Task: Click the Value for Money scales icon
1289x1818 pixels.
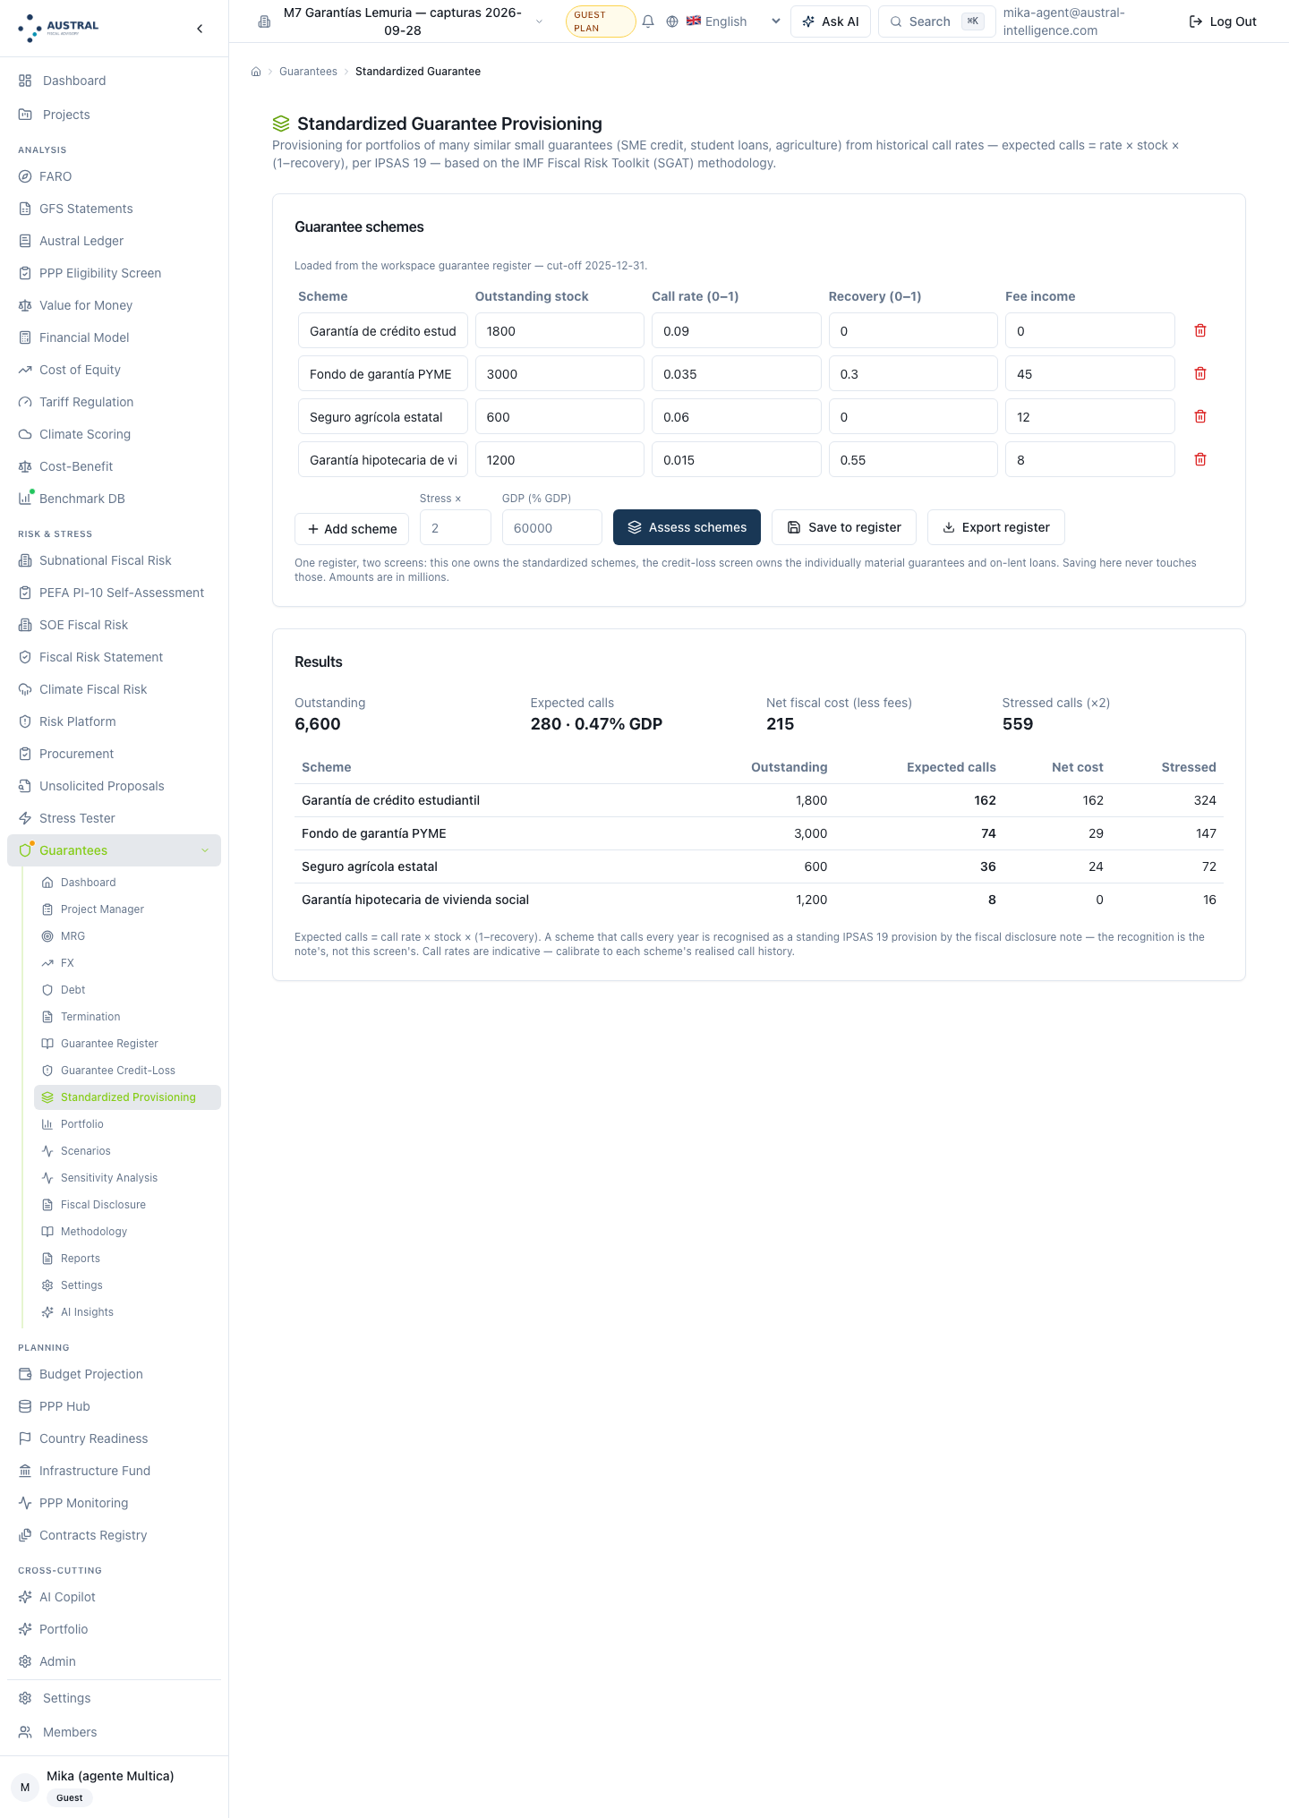Action: tap(25, 305)
